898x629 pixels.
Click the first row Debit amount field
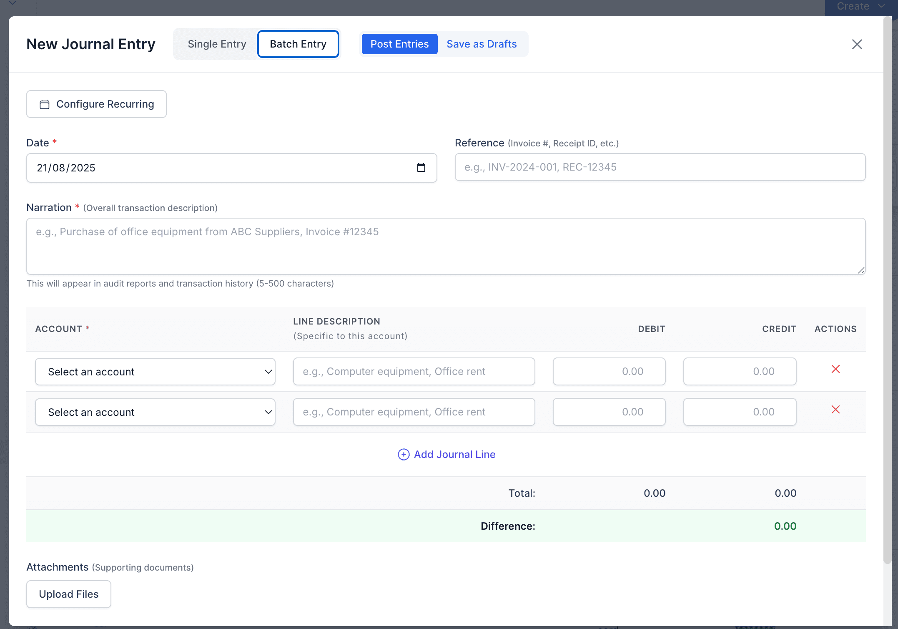(x=609, y=372)
